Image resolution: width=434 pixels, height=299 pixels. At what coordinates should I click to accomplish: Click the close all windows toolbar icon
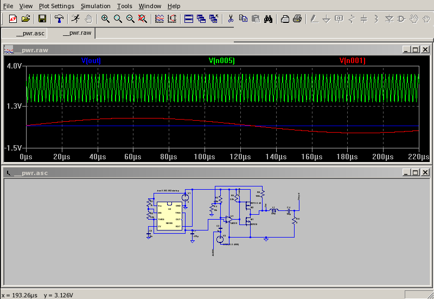pyautogui.click(x=214, y=19)
